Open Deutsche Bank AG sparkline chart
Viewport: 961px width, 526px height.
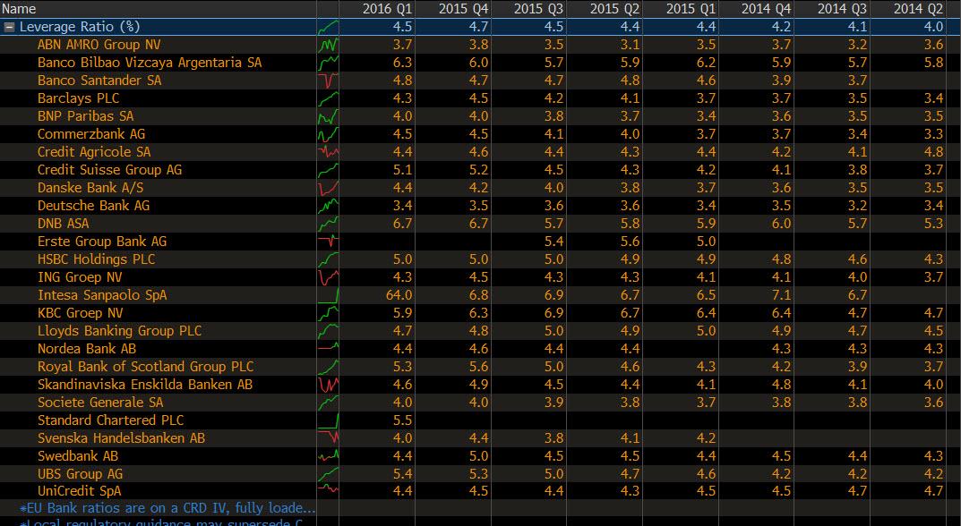328,206
